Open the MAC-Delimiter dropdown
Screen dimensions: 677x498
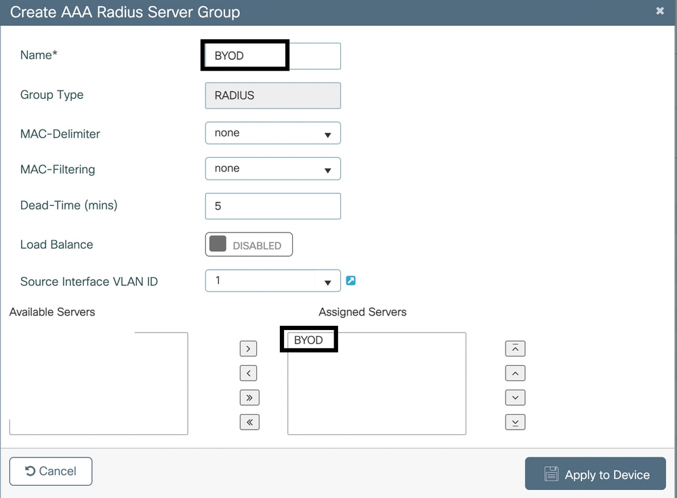point(272,133)
